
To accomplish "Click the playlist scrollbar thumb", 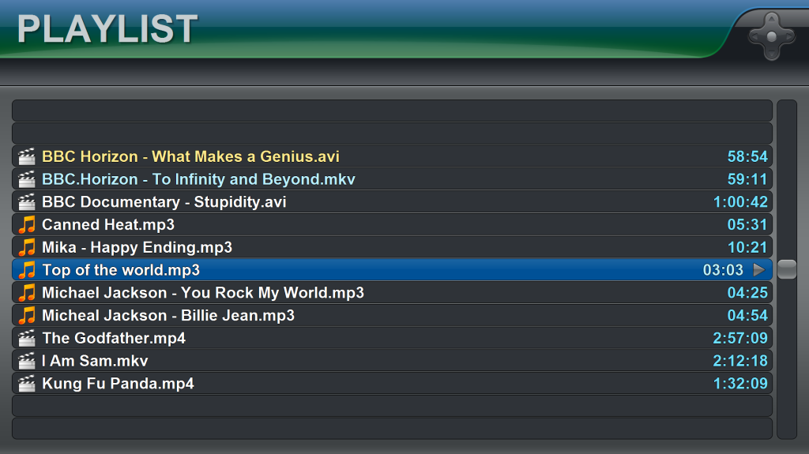I will point(787,269).
